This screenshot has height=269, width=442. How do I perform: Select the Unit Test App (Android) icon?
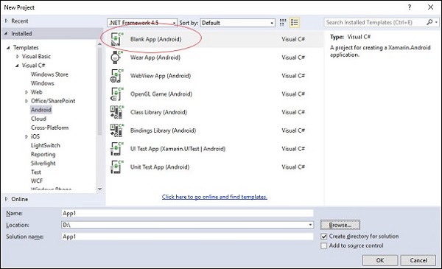116,167
